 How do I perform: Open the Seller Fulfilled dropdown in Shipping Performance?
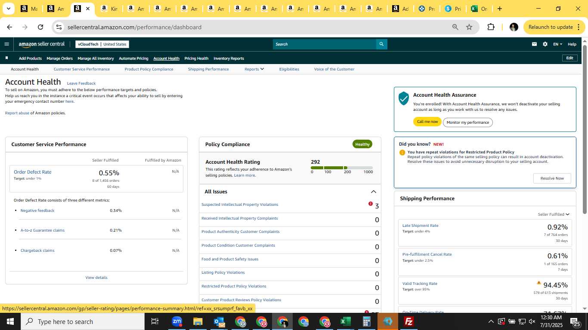coord(554,214)
